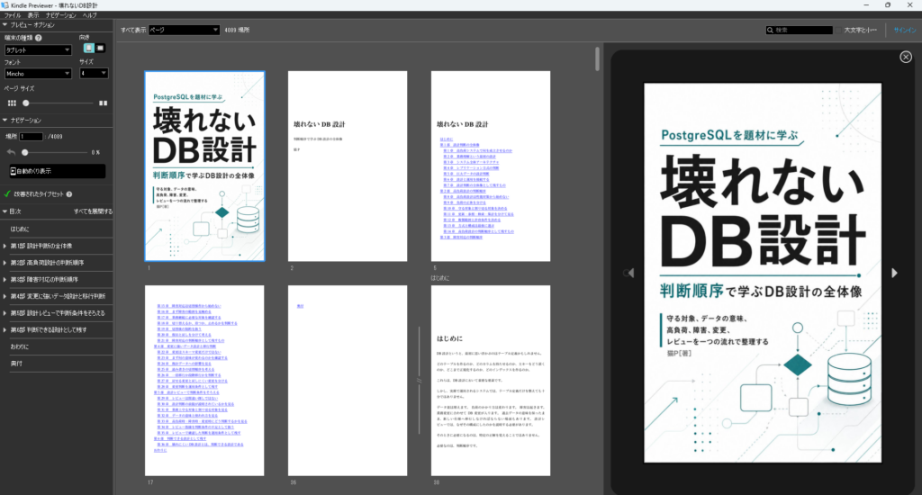Open the 表示 menu
Screen dimensions: 922x495
point(33,15)
